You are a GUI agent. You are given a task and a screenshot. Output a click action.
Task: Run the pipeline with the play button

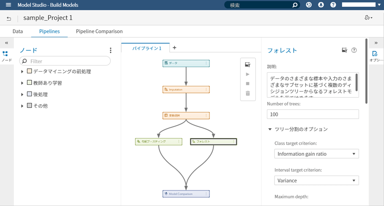pyautogui.click(x=248, y=74)
